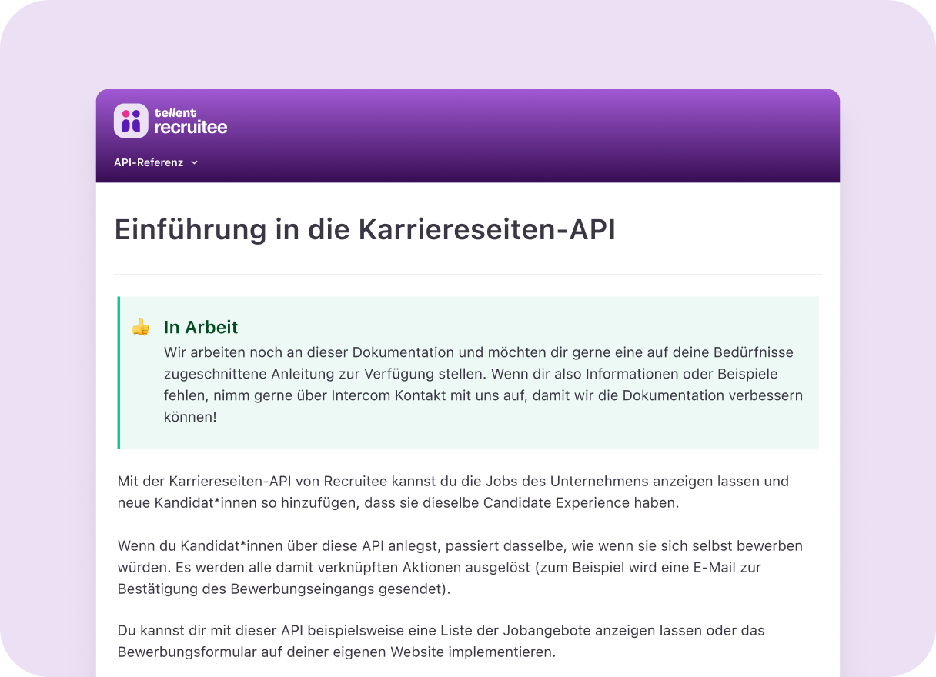
Task: Open the API-Referenz menu
Action: coord(149,162)
